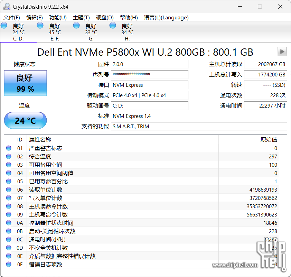Click the status dot for attribute 0B 启动-关闭循环次数

(x=9, y=231)
